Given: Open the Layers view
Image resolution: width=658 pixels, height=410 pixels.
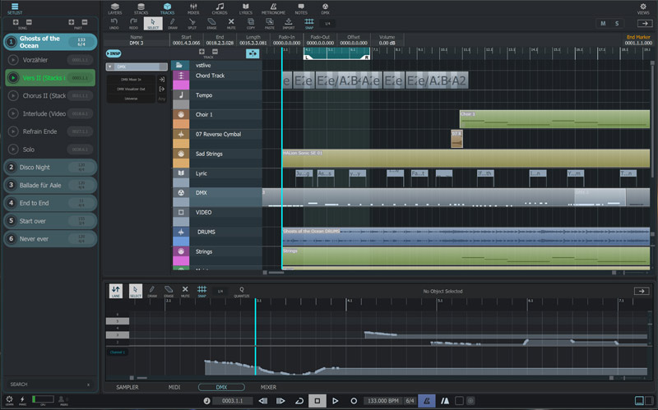Looking at the screenshot, I should [115, 8].
